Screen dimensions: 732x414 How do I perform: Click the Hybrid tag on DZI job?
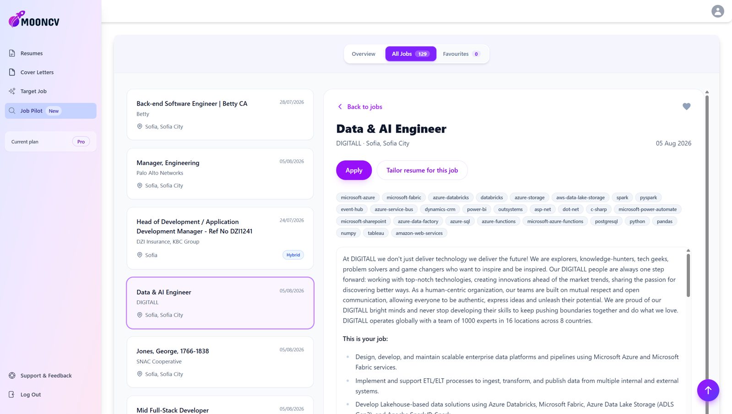[x=293, y=255]
